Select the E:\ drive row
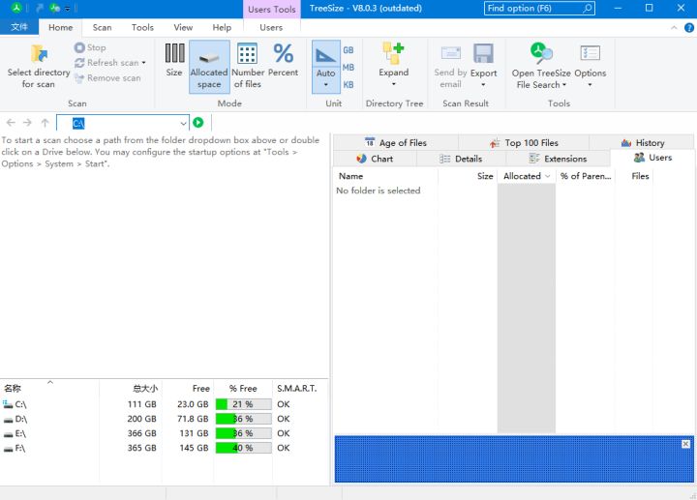Screen dimensions: 697x500 pyautogui.click(x=164, y=433)
